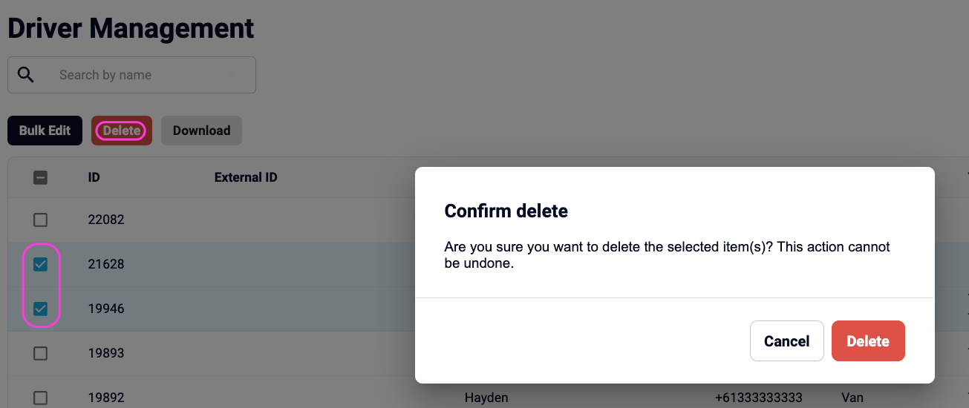Screen dimensions: 969x408
Task: Click the clear X in search field
Action: (232, 75)
